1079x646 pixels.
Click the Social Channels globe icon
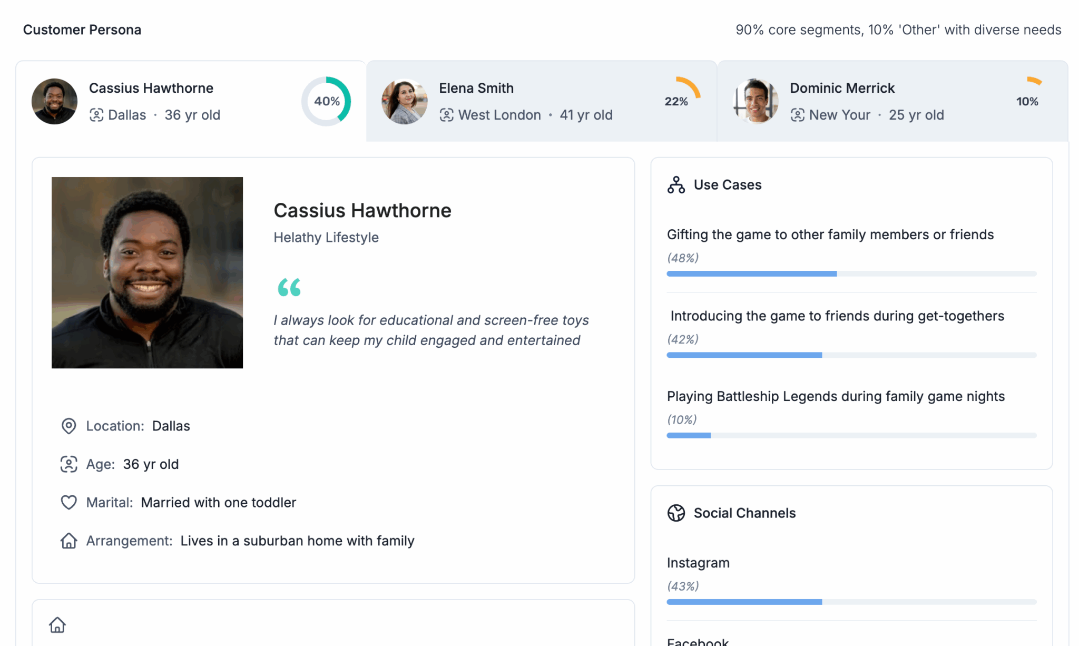(676, 513)
